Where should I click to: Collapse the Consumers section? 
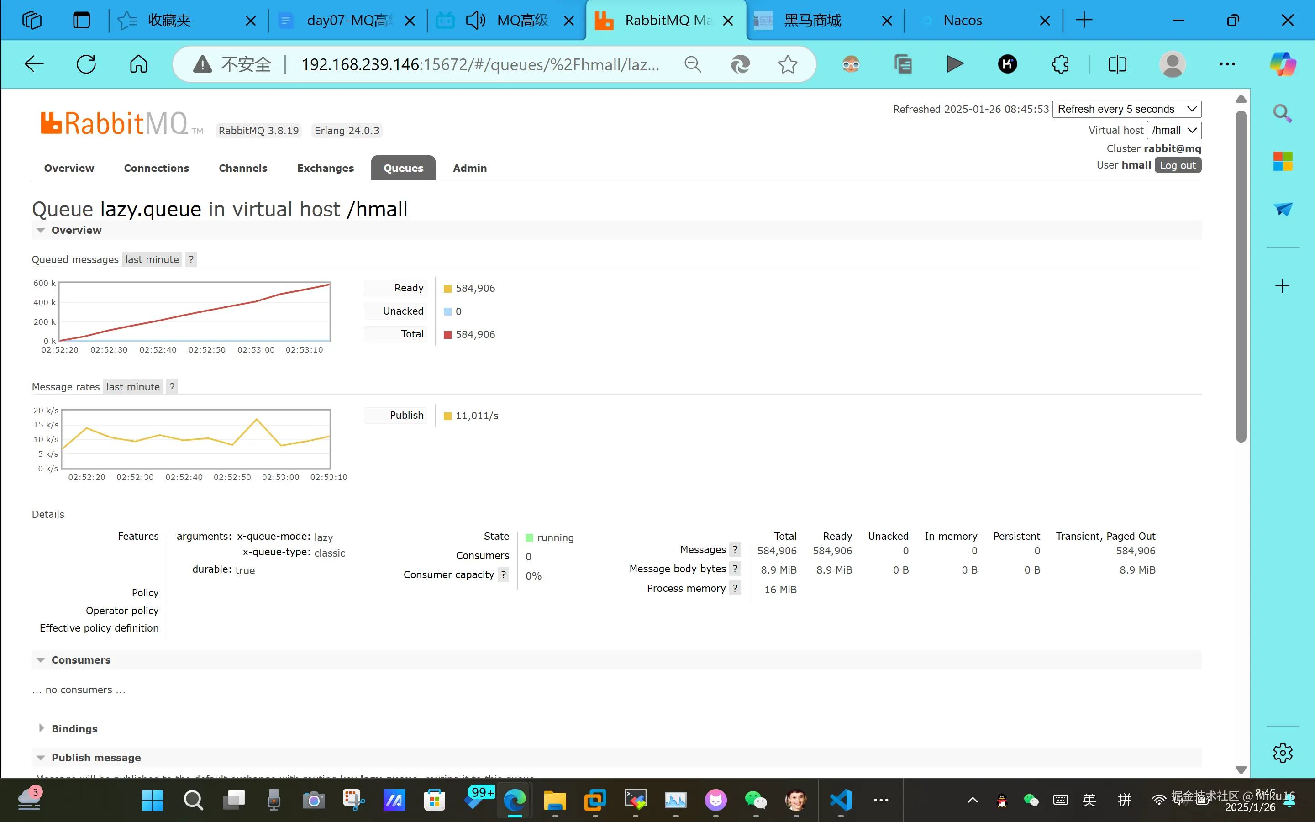(80, 659)
